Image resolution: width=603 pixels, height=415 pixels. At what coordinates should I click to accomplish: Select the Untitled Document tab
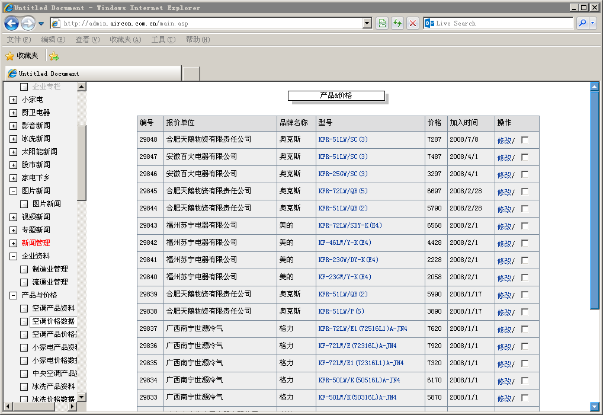(x=93, y=74)
